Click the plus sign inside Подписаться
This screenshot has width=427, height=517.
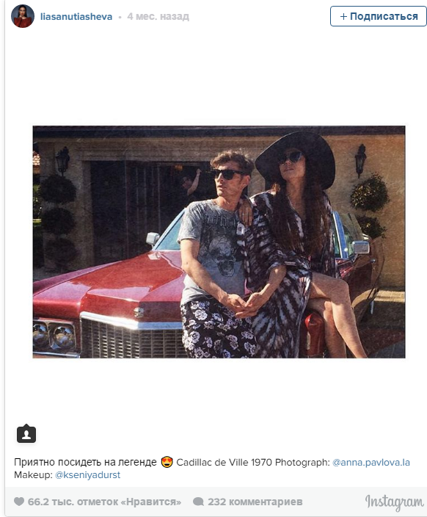pos(343,16)
